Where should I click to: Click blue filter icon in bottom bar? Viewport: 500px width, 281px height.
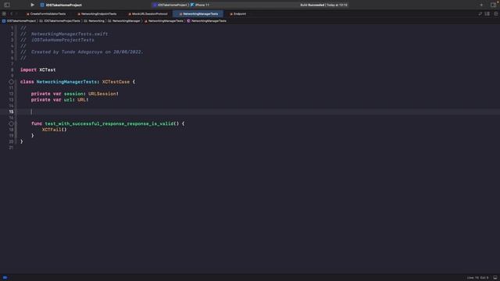(x=5, y=278)
